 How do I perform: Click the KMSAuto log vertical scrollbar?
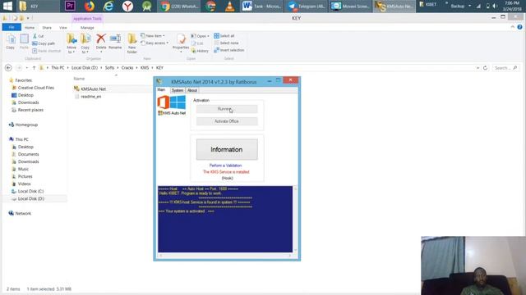(x=295, y=219)
